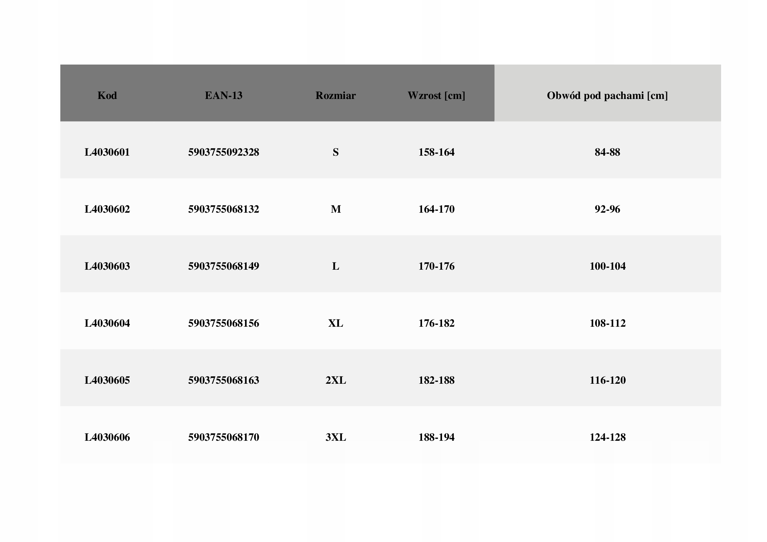Click the 176-182 height cell
Viewport: 767px width, 542px height.
coord(436,323)
